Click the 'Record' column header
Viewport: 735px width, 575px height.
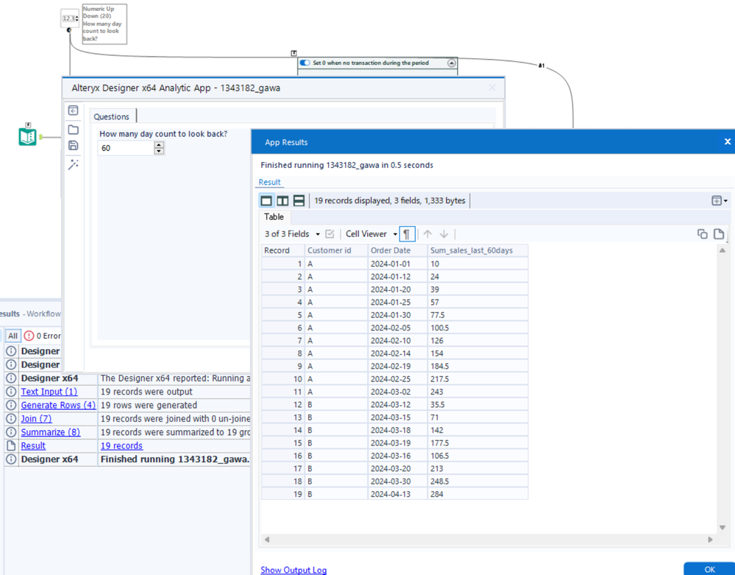[x=283, y=250]
